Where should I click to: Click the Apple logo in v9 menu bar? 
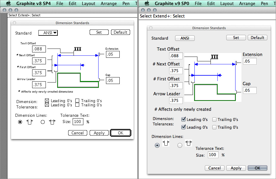(146, 4)
